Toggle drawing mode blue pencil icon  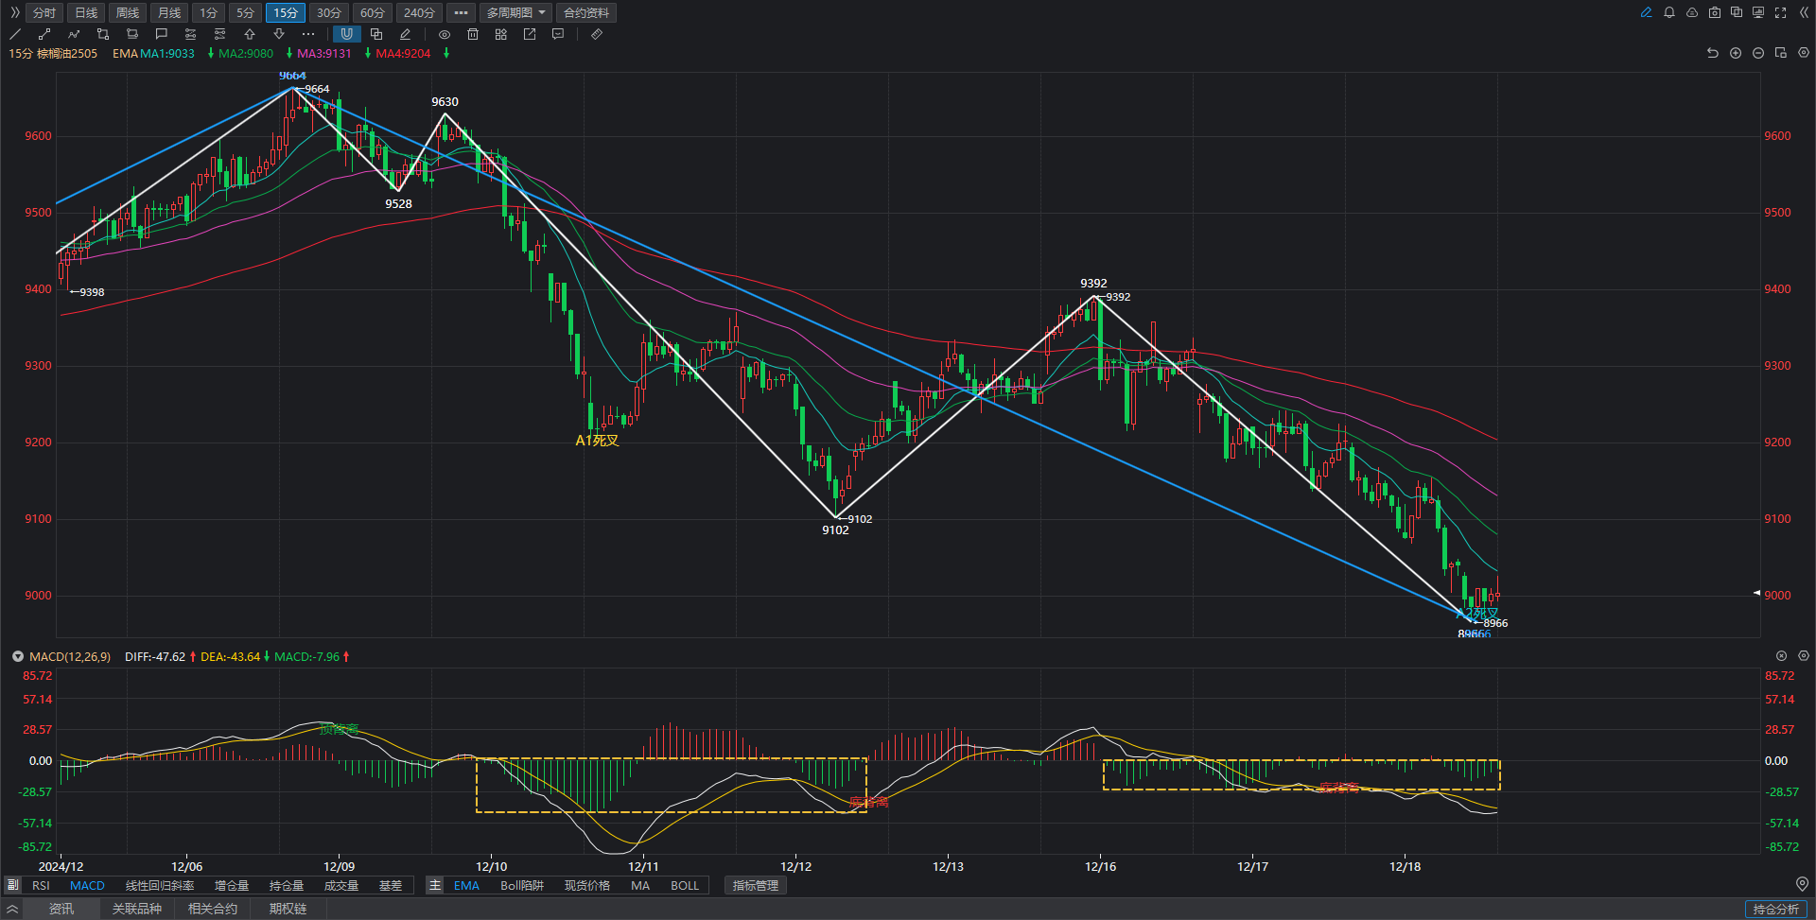(x=1647, y=12)
